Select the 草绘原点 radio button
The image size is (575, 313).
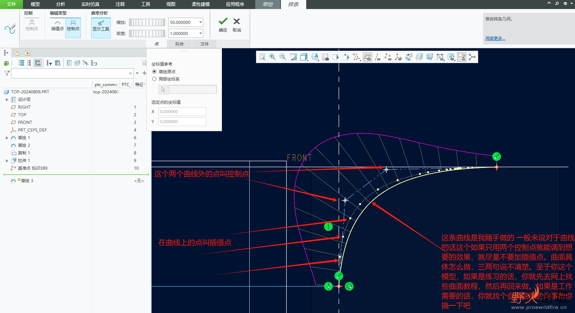click(154, 71)
